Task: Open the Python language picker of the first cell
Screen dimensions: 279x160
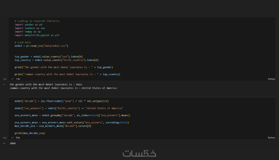Action: [271, 79]
